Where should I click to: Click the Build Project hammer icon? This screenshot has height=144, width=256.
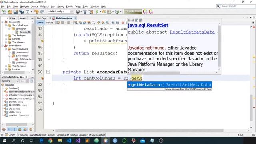coord(85,12)
